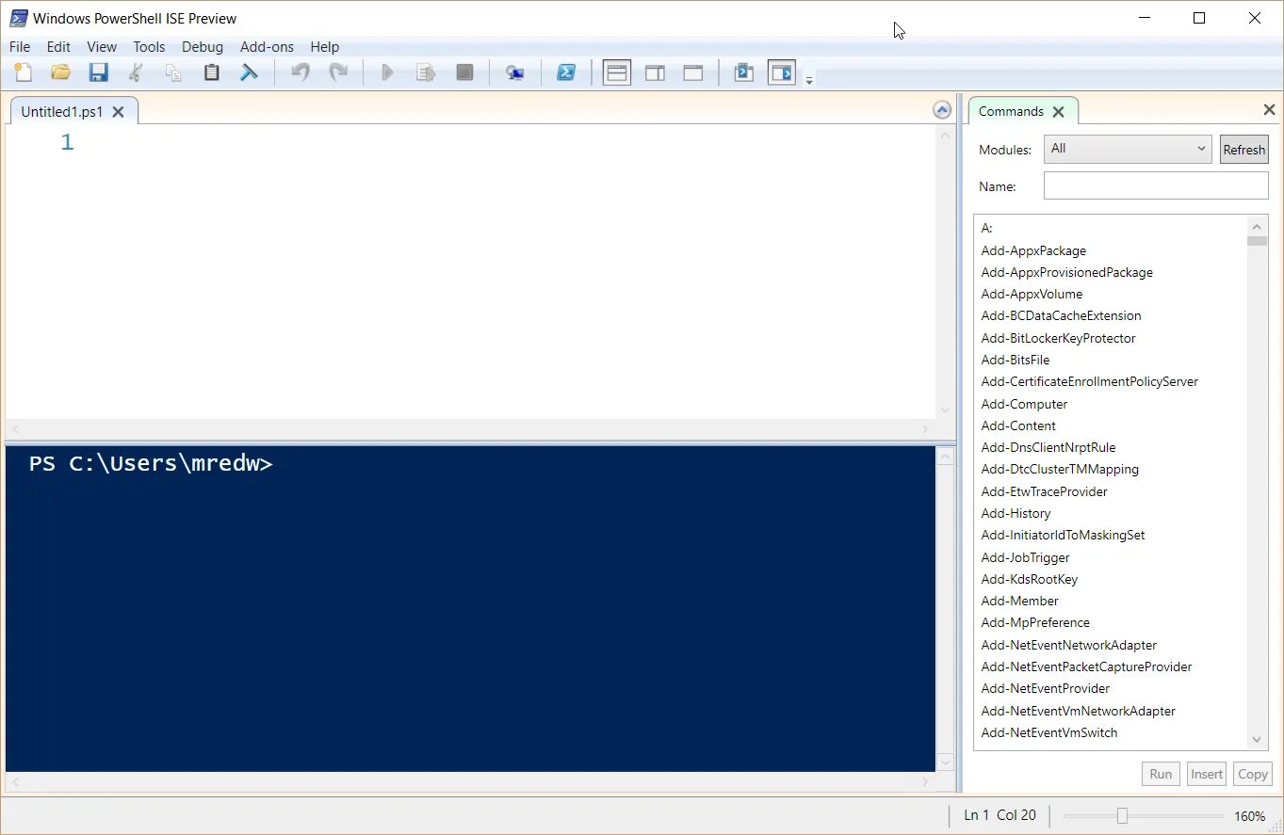Create a new script with the New icon
Image resolution: width=1284 pixels, height=835 pixels.
click(x=23, y=72)
